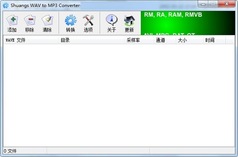Minimize the Shuangs WAV to MP3 Converter window
238x157 pixels.
tap(203, 4)
